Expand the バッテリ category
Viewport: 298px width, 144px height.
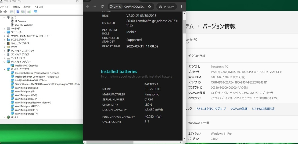pyautogui.click(x=5, y=117)
